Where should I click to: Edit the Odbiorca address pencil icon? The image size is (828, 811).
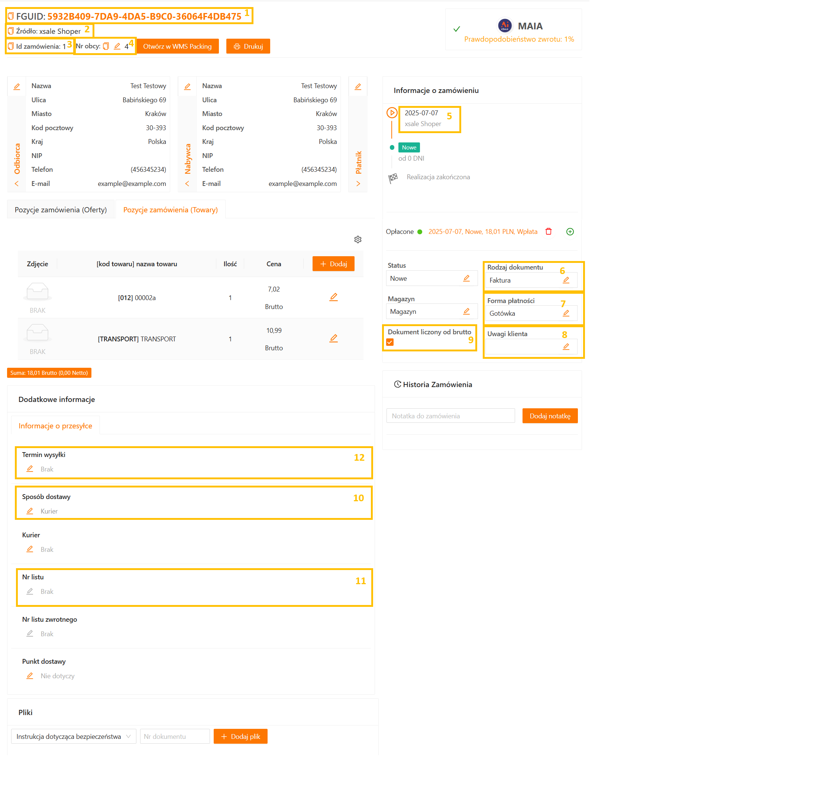click(x=17, y=87)
